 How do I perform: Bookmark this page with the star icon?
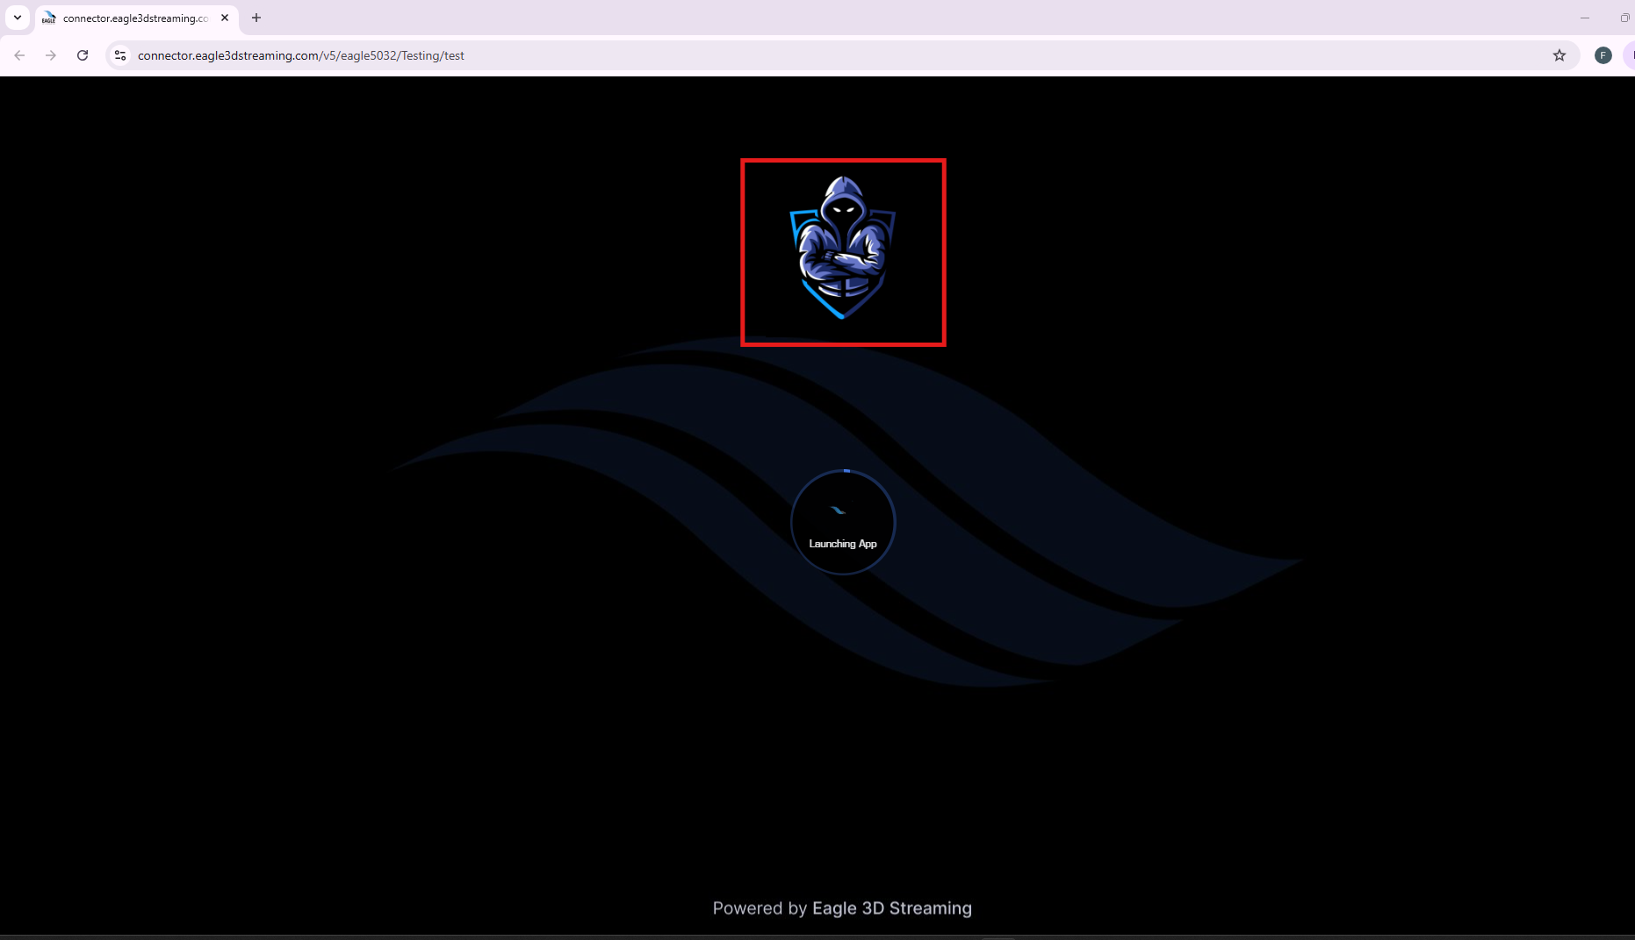pos(1559,55)
